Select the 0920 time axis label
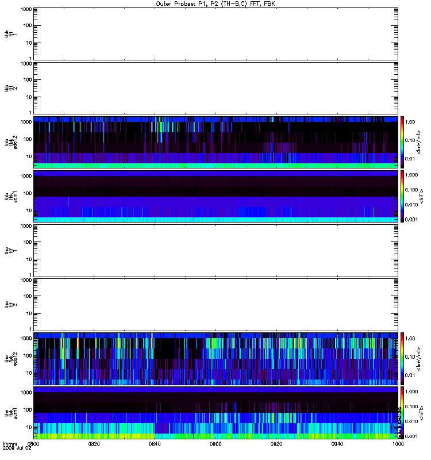The width and height of the screenshot is (431, 460). (276, 443)
